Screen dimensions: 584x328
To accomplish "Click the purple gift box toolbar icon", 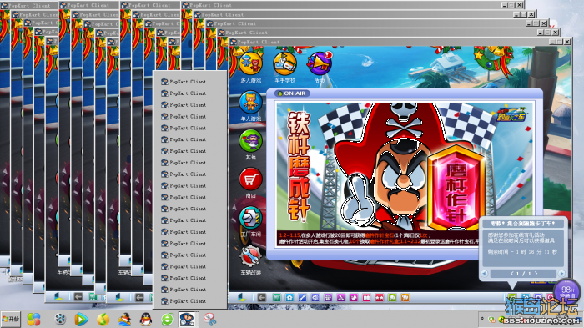I will pyautogui.click(x=328, y=297).
